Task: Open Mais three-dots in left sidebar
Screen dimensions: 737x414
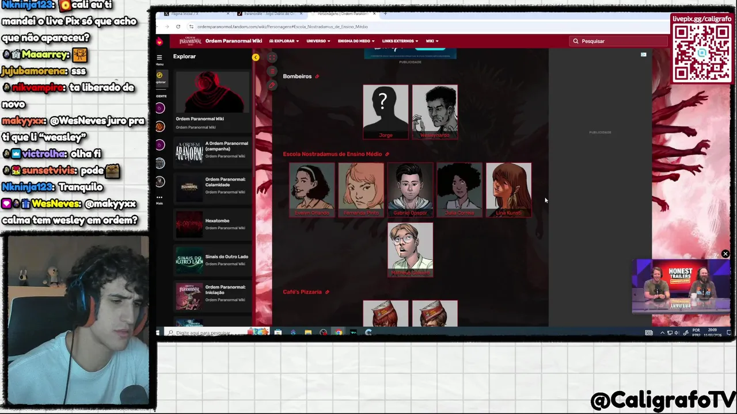Action: pos(159,198)
